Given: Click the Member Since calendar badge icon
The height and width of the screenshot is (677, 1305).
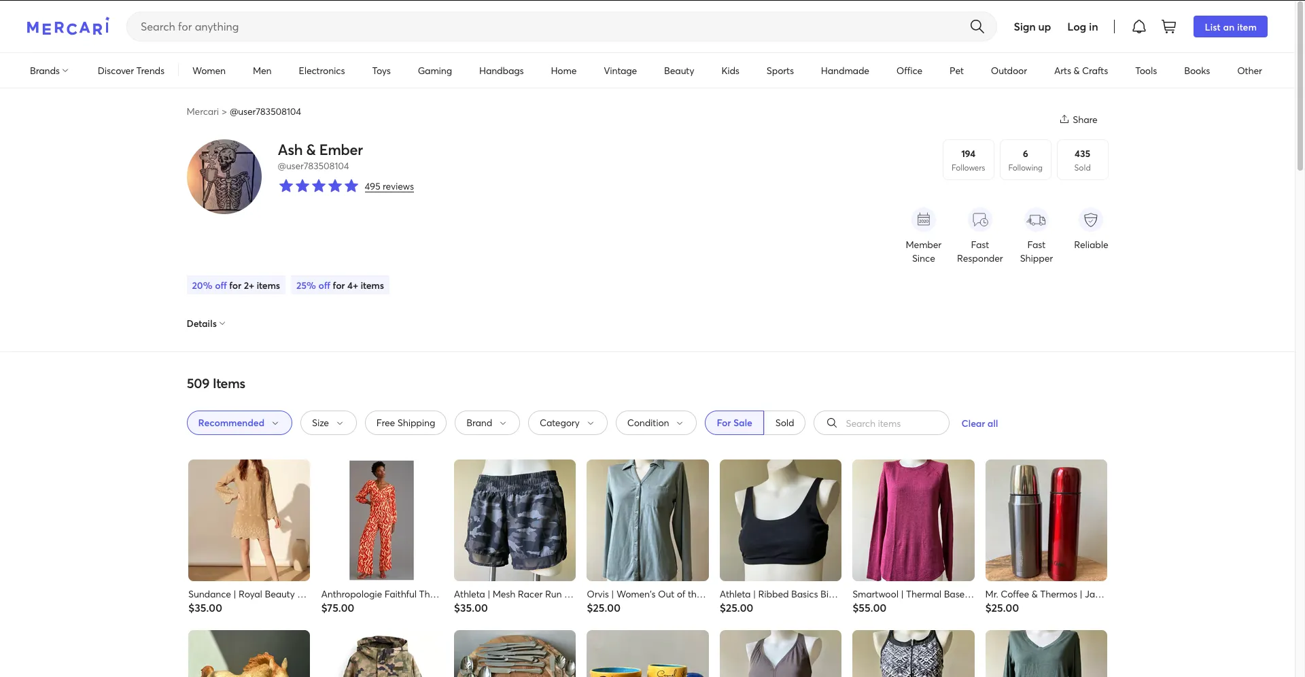Looking at the screenshot, I should pos(924,220).
